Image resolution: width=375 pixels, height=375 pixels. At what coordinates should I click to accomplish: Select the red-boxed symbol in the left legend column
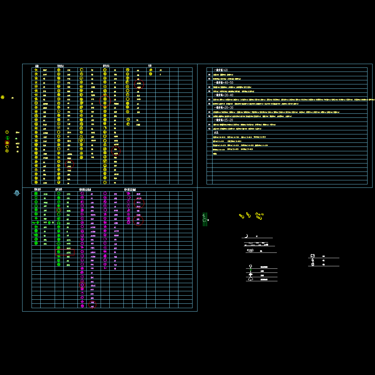(x=7, y=142)
